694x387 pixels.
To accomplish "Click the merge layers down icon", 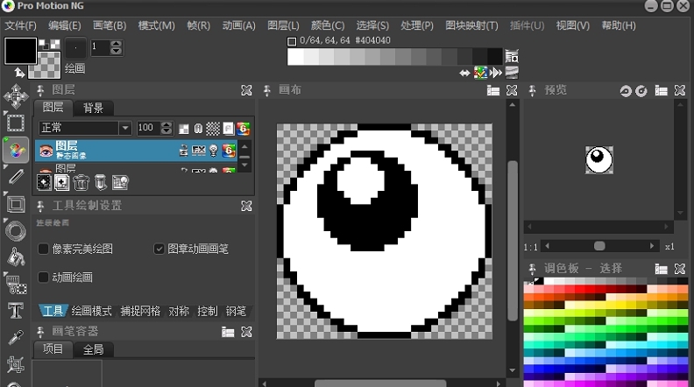I will point(101,182).
